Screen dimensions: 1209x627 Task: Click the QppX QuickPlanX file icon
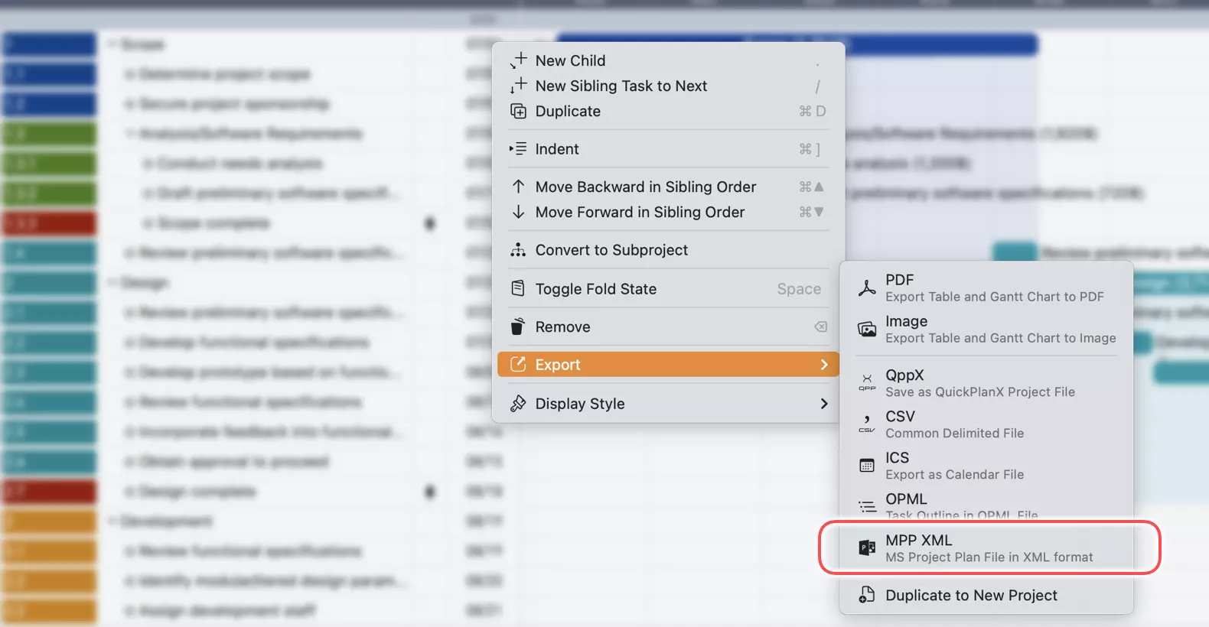(x=867, y=382)
